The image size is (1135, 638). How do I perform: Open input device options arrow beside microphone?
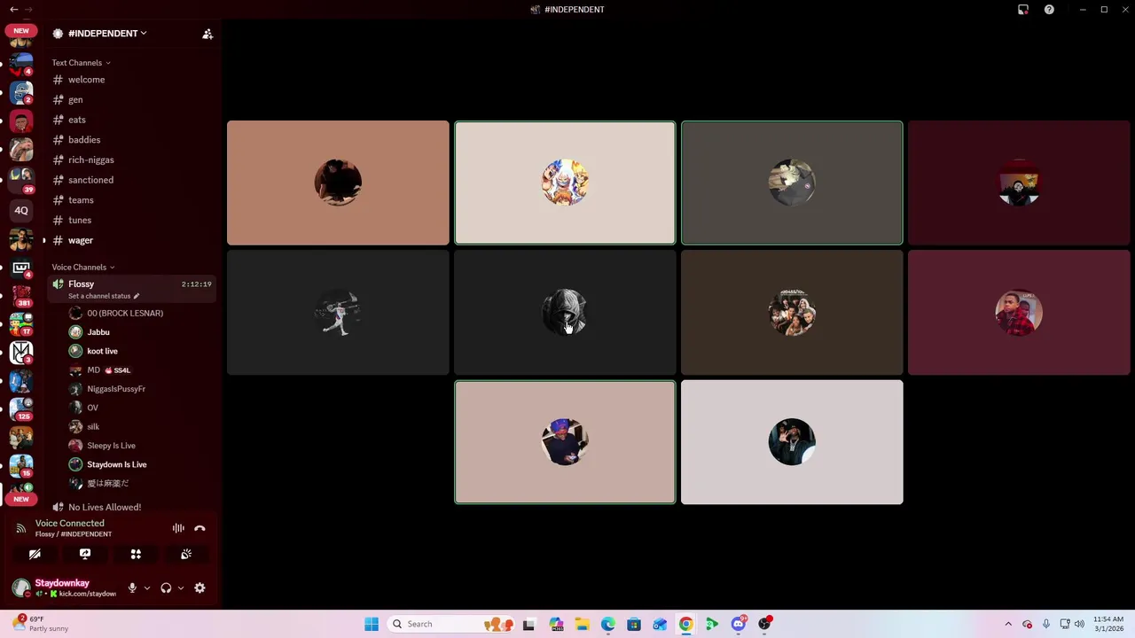147,587
